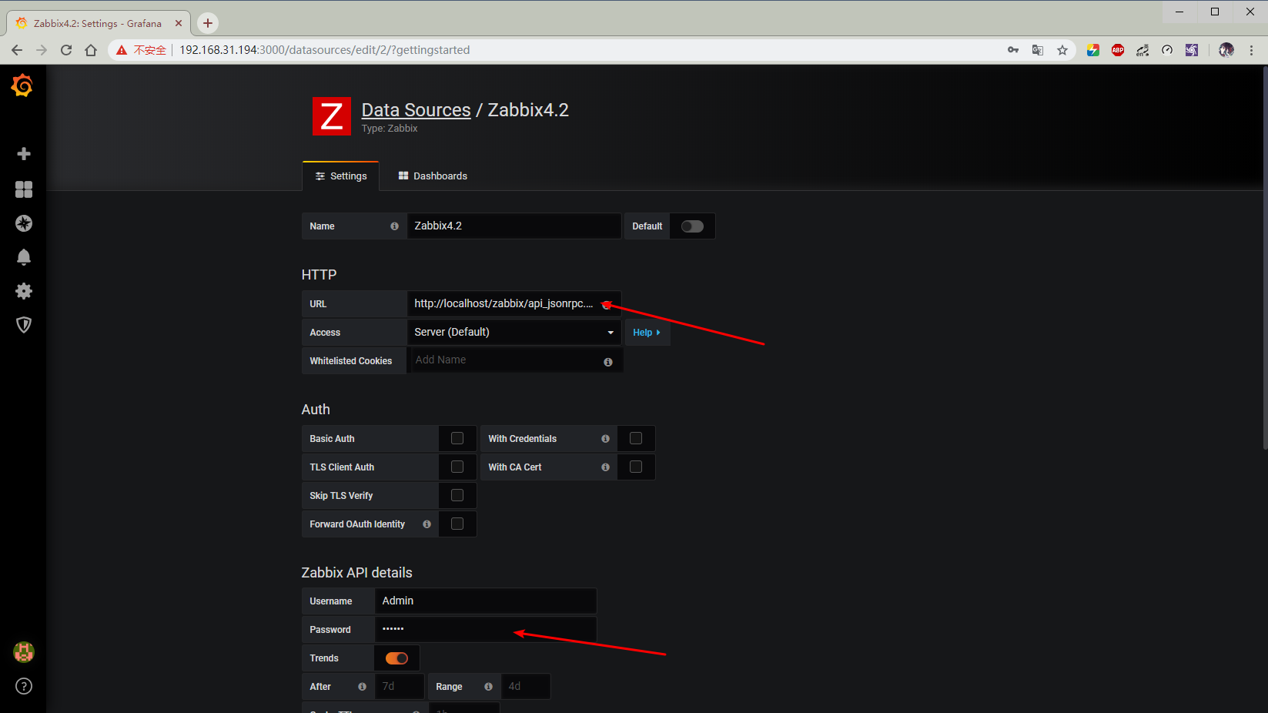Click the red Zabbix Z logo
This screenshot has height=713, width=1268.
332,116
